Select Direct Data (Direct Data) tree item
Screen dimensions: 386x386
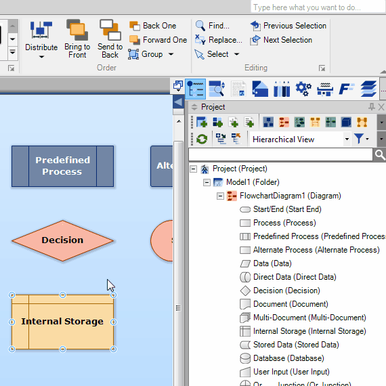(x=288, y=277)
